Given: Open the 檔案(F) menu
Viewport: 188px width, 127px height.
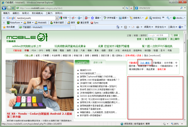Looking at the screenshot, I should click(x=6, y=13).
